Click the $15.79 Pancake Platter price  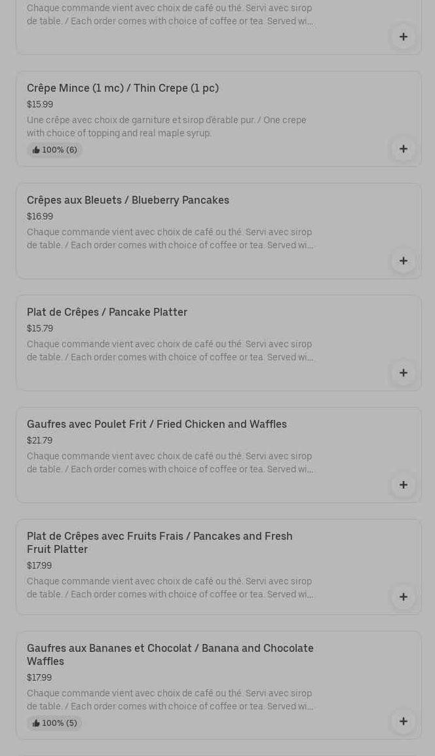pos(40,329)
